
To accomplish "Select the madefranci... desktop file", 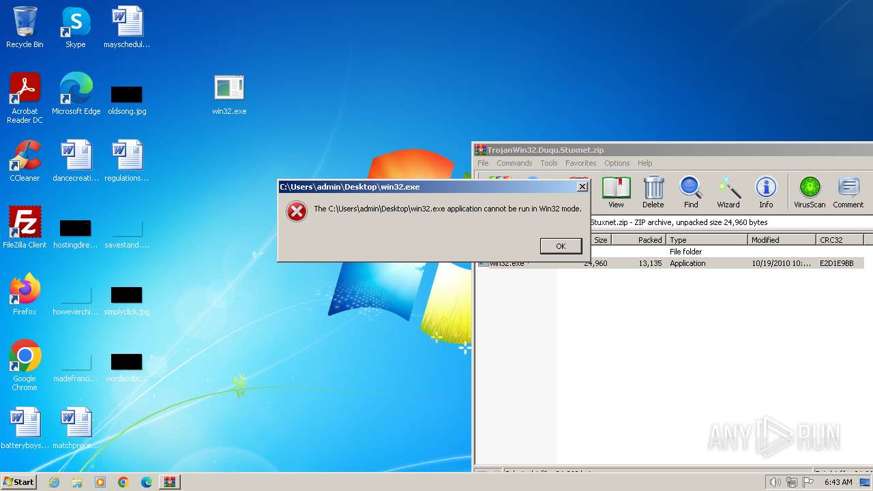I will 76,367.
